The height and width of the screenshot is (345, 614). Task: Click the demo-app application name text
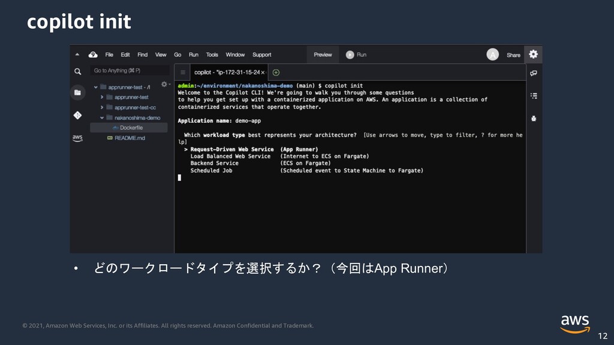248,121
